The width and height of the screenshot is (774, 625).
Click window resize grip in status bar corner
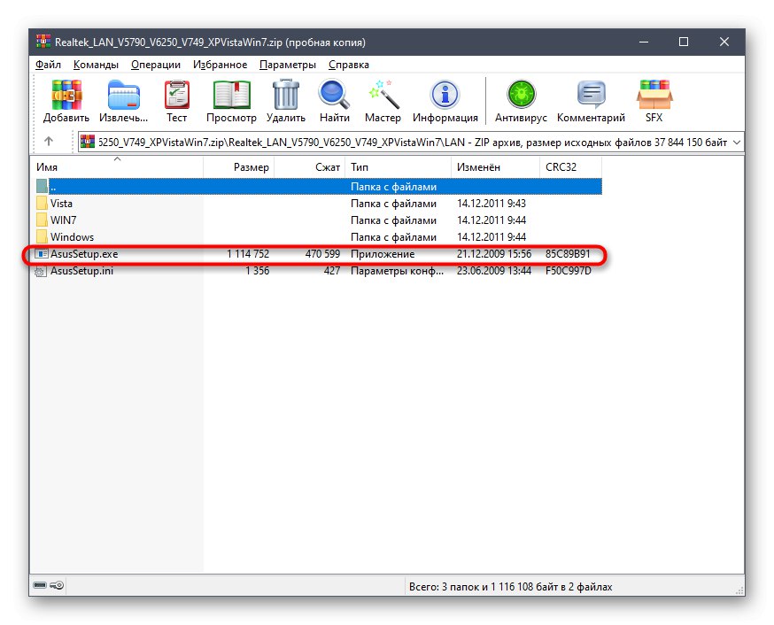click(739, 590)
